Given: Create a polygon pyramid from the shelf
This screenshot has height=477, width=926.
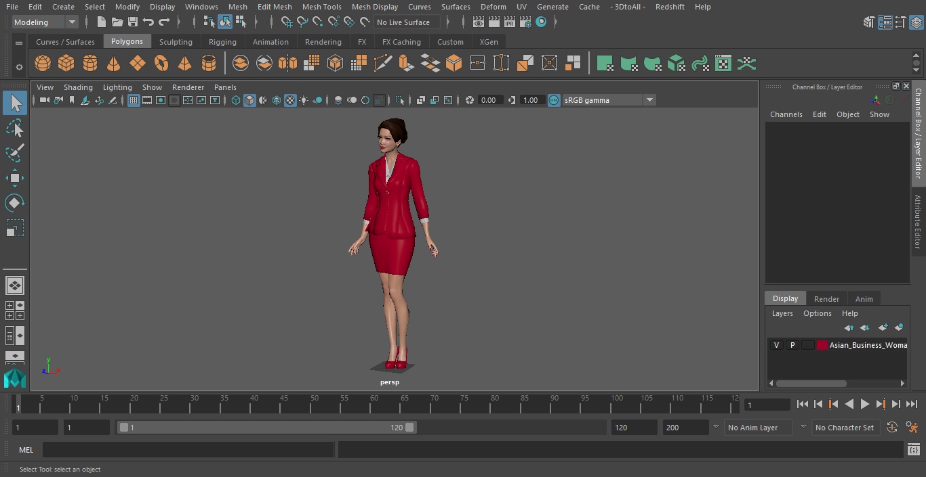Looking at the screenshot, I should pos(184,64).
